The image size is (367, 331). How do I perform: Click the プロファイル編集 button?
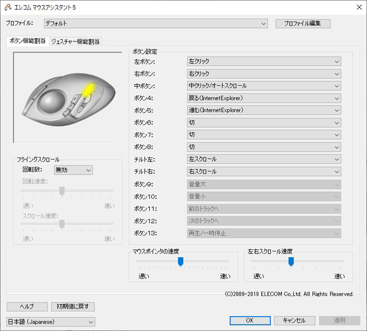pos(303,23)
